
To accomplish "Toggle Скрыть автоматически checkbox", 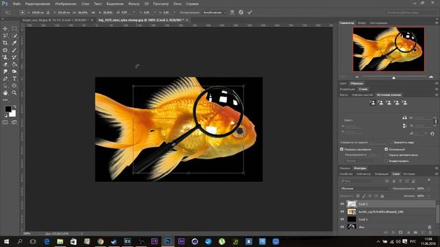I will (x=386, y=155).
